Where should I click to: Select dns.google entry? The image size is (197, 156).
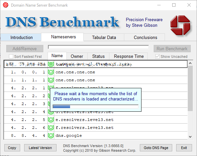pos(96,136)
